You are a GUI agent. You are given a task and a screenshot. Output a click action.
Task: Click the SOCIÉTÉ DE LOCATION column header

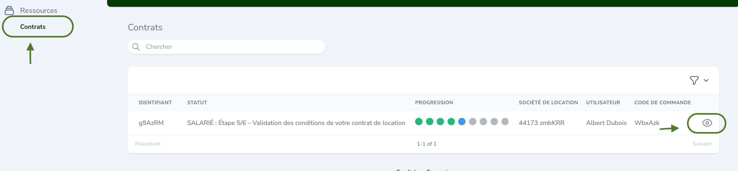(548, 103)
